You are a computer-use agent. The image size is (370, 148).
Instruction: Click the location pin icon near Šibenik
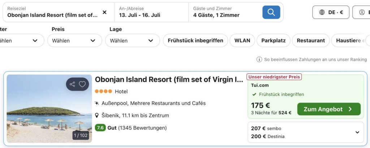[x=97, y=116]
